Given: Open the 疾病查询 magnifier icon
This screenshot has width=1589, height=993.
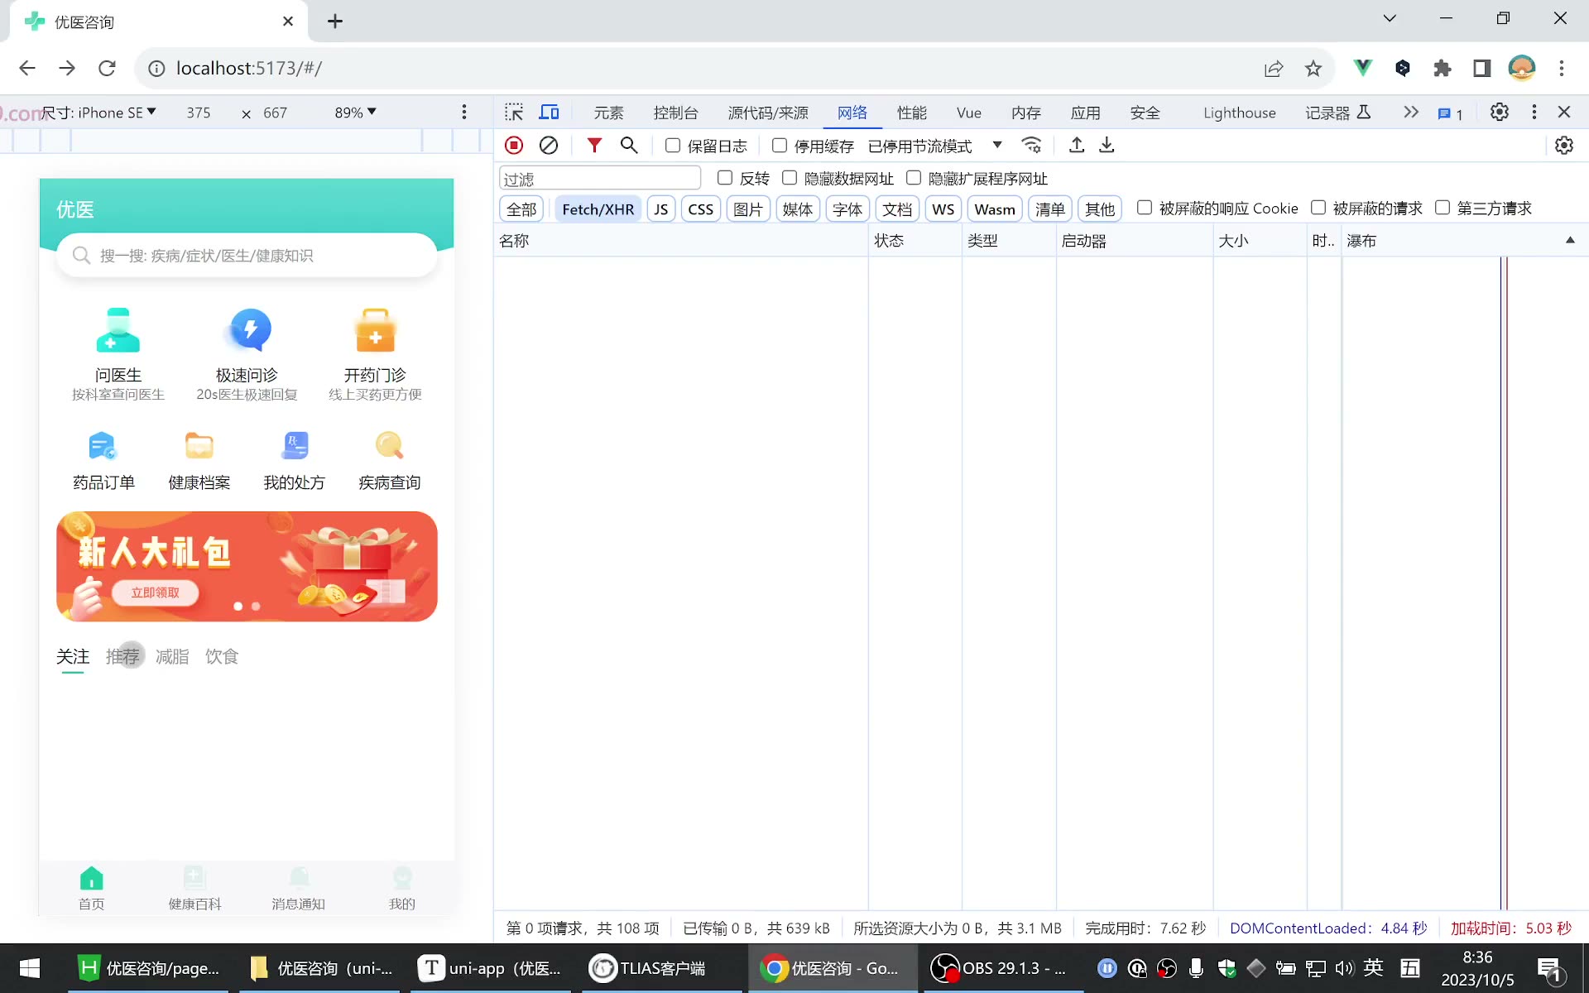Looking at the screenshot, I should (x=389, y=446).
